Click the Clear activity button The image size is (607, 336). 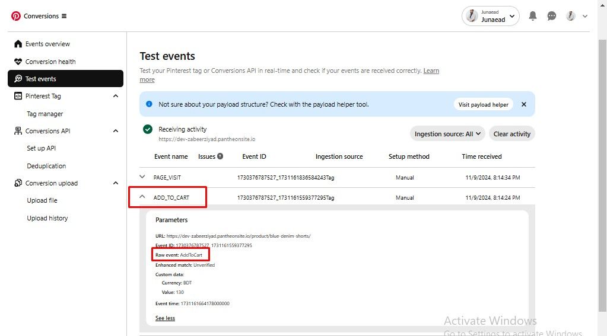point(511,134)
